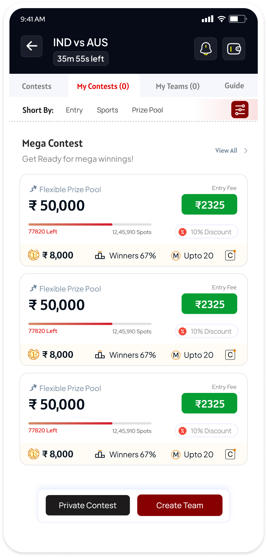This screenshot has height=557, width=267.
Task: Sort contests by Entry
Action: pyautogui.click(x=74, y=110)
